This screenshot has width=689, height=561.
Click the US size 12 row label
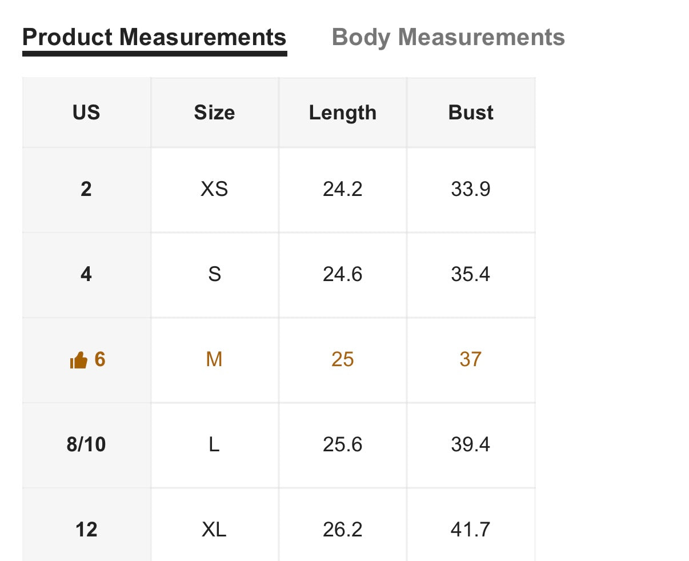point(86,530)
